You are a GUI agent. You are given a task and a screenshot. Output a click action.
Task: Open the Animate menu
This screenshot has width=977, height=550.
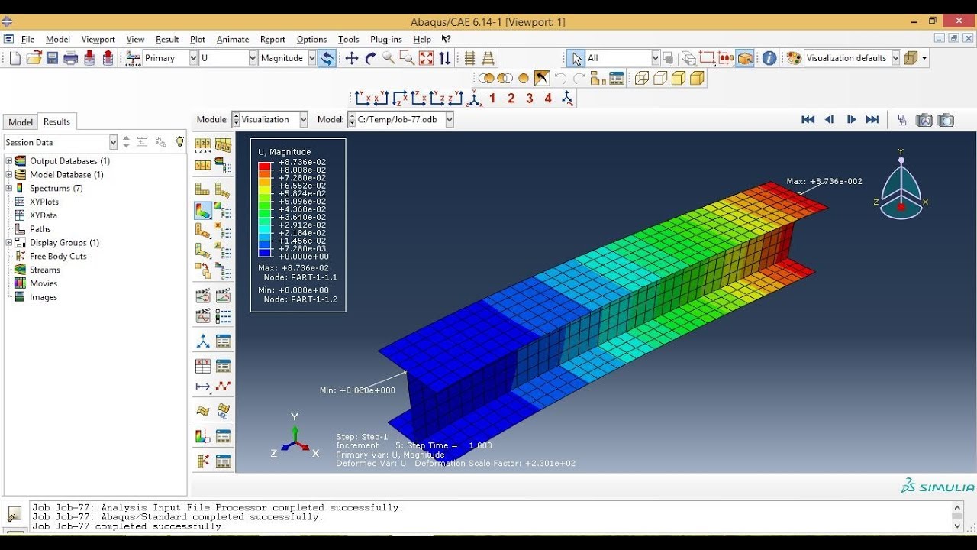tap(233, 40)
